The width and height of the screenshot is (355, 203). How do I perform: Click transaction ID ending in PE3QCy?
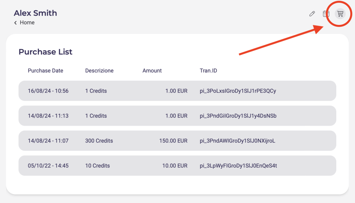[238, 91]
